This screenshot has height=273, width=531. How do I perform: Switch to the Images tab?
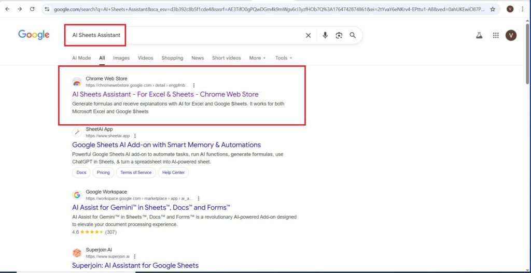(121, 58)
